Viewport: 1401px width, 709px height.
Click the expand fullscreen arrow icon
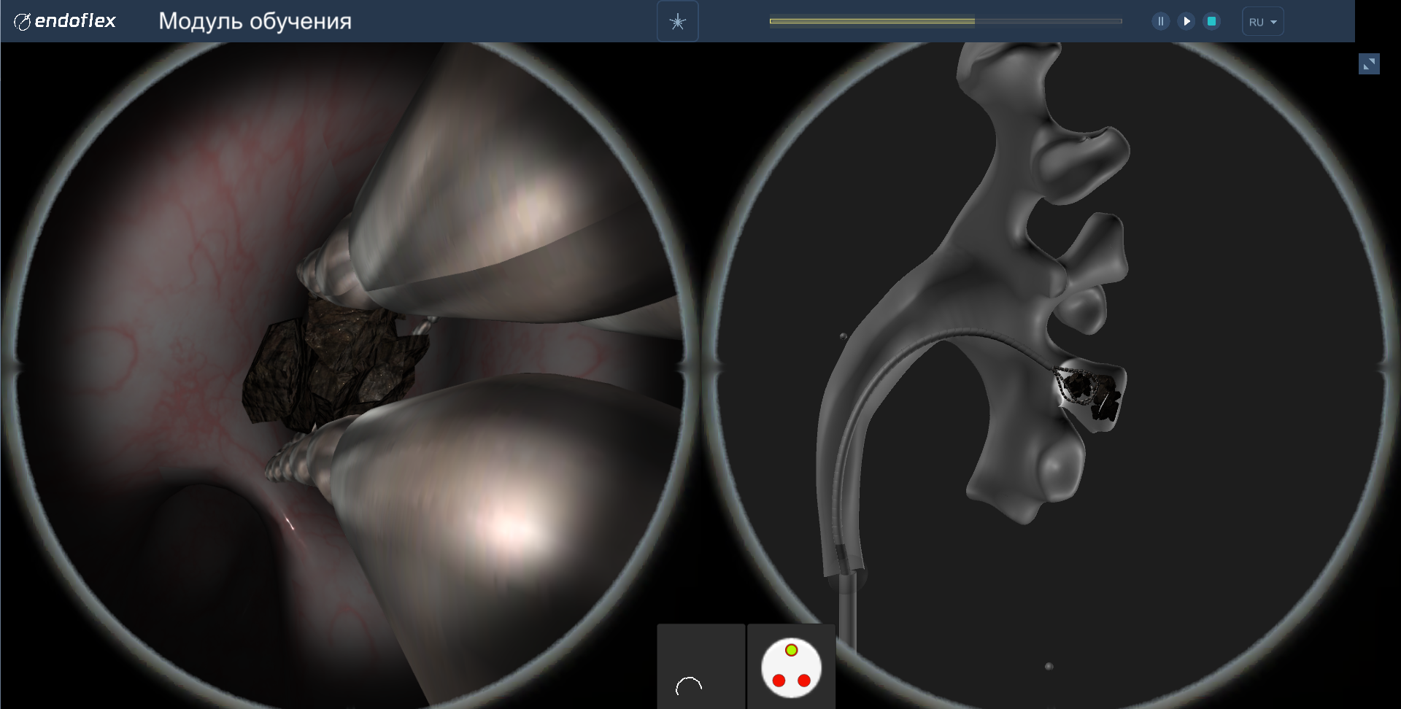(1369, 64)
